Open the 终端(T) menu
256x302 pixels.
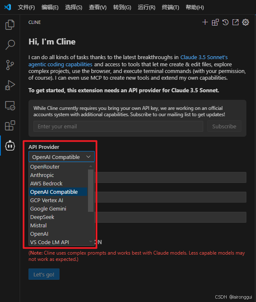(x=171, y=7)
